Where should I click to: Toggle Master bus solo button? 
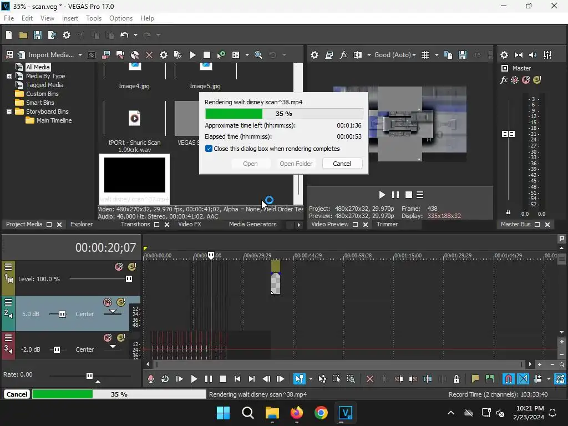[x=537, y=80]
